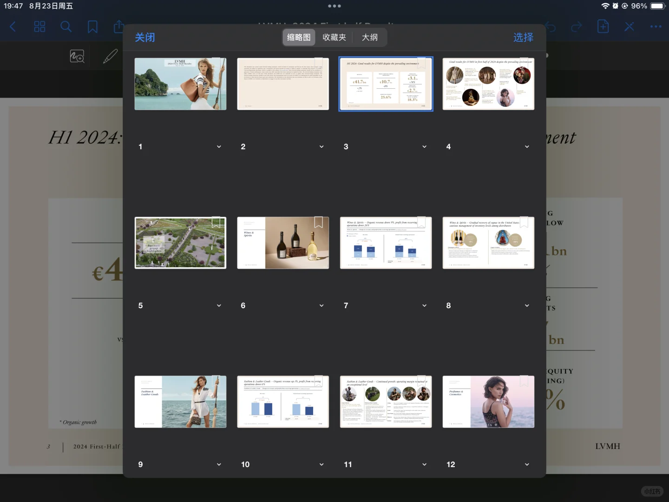Expand the page 4 options chevron
This screenshot has width=669, height=502.
pyautogui.click(x=527, y=147)
